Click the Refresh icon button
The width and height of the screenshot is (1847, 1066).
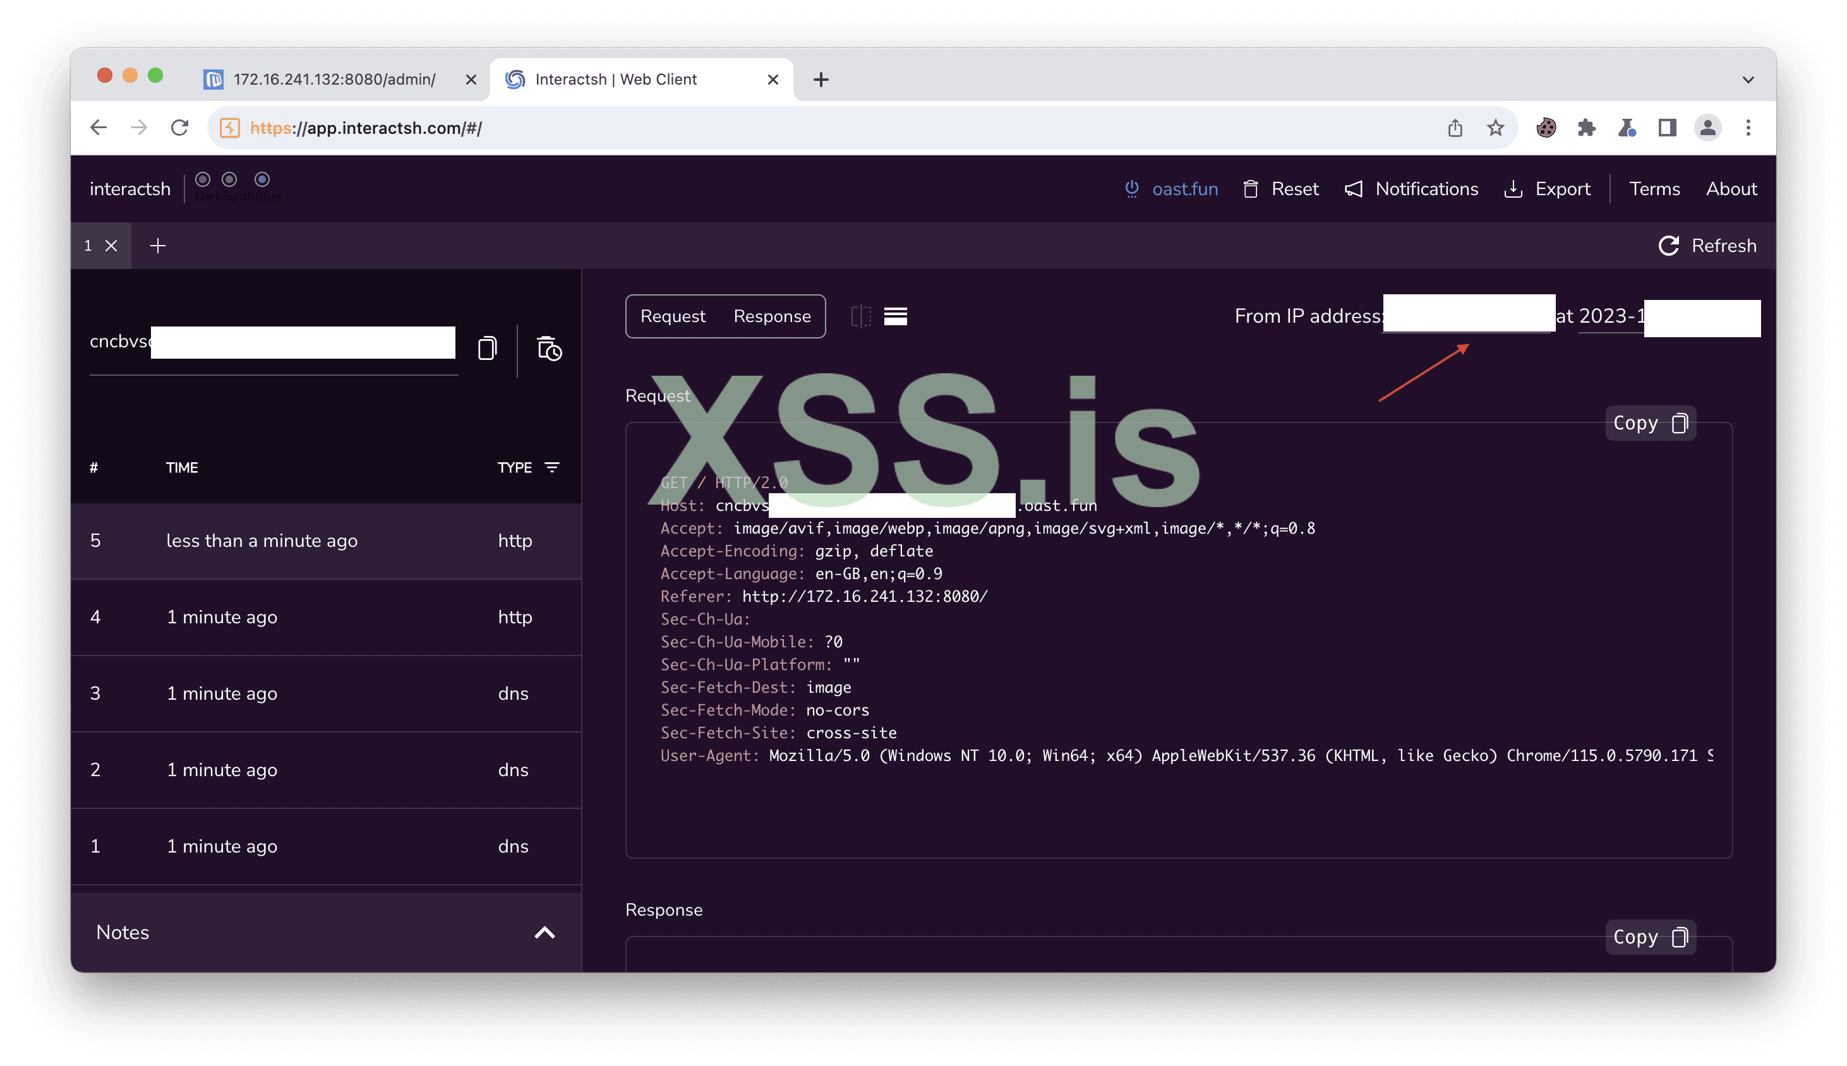coord(1669,246)
